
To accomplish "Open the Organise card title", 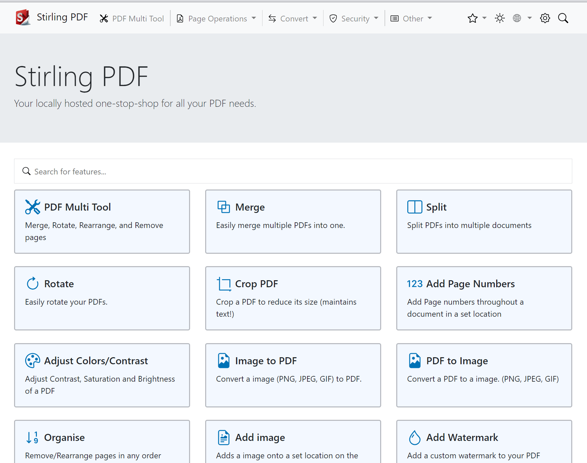I will tap(64, 437).
